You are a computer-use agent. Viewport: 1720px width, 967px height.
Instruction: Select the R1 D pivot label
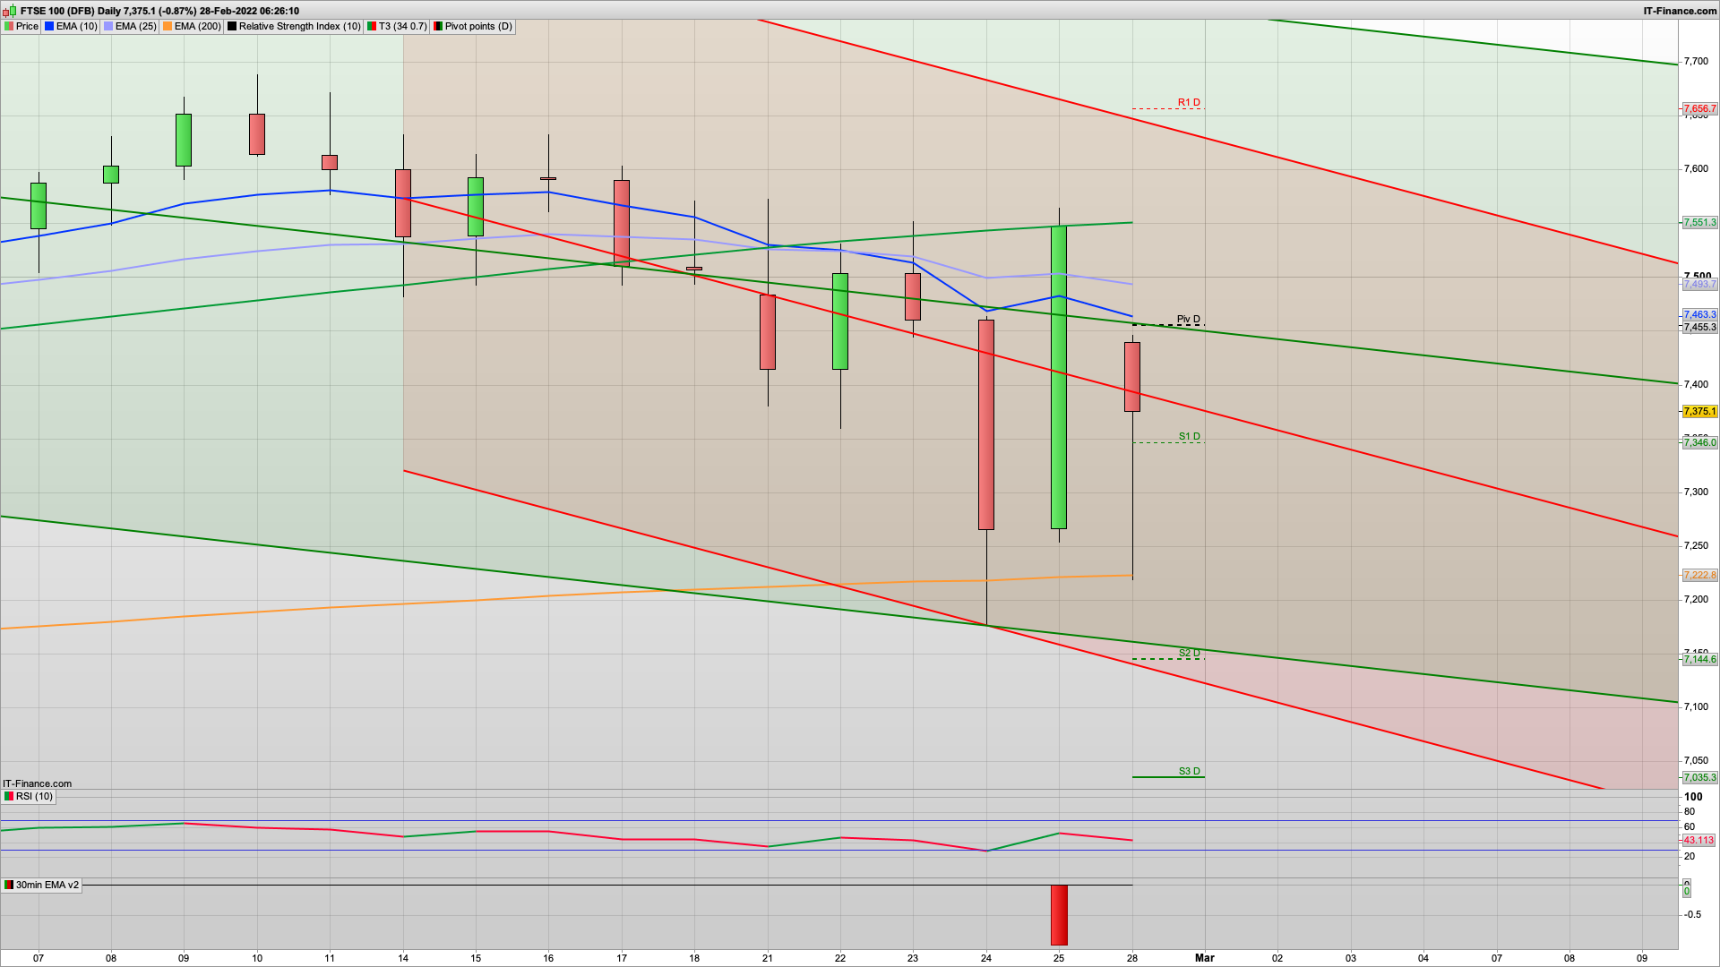1189,102
